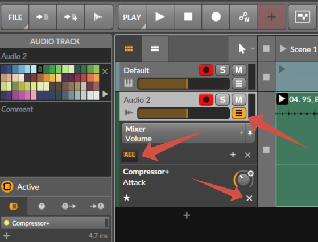Add a device with the bottom-left plus
This screenshot has width=318, height=242.
(x=6, y=236)
